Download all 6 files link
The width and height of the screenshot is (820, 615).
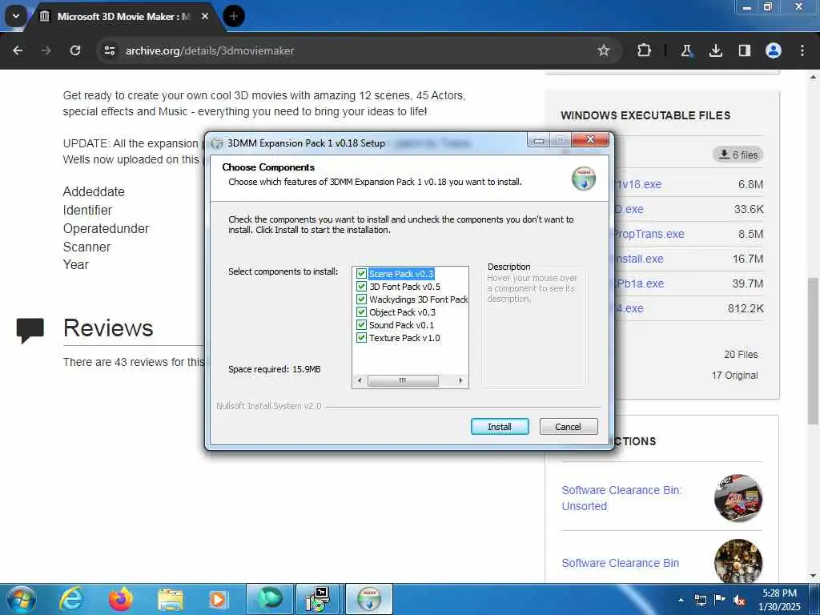click(738, 155)
